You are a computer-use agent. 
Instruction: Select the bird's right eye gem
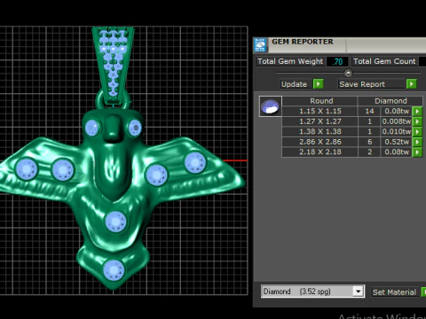click(x=135, y=128)
